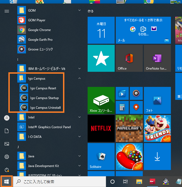
Task: Open the メール tile
Action: 143,30
